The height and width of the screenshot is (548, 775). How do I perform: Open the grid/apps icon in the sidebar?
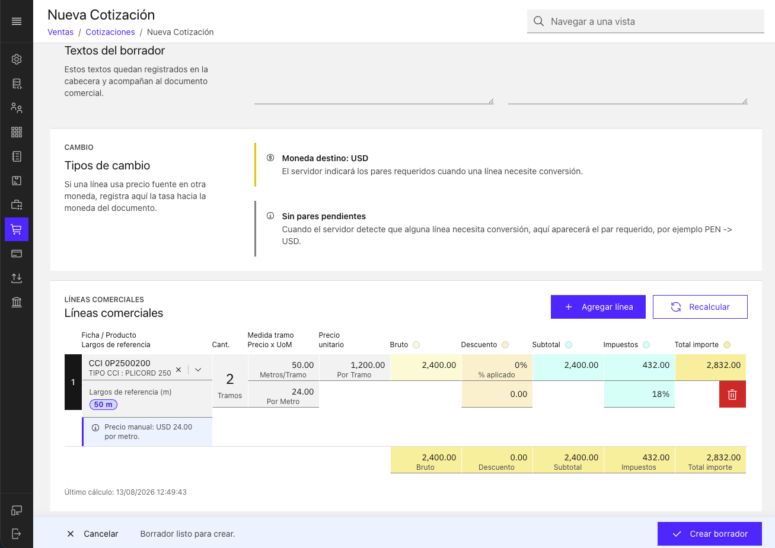[x=17, y=132]
